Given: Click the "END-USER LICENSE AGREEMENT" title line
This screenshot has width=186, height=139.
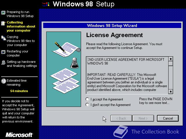Looking at the screenshot, I should [126, 61].
